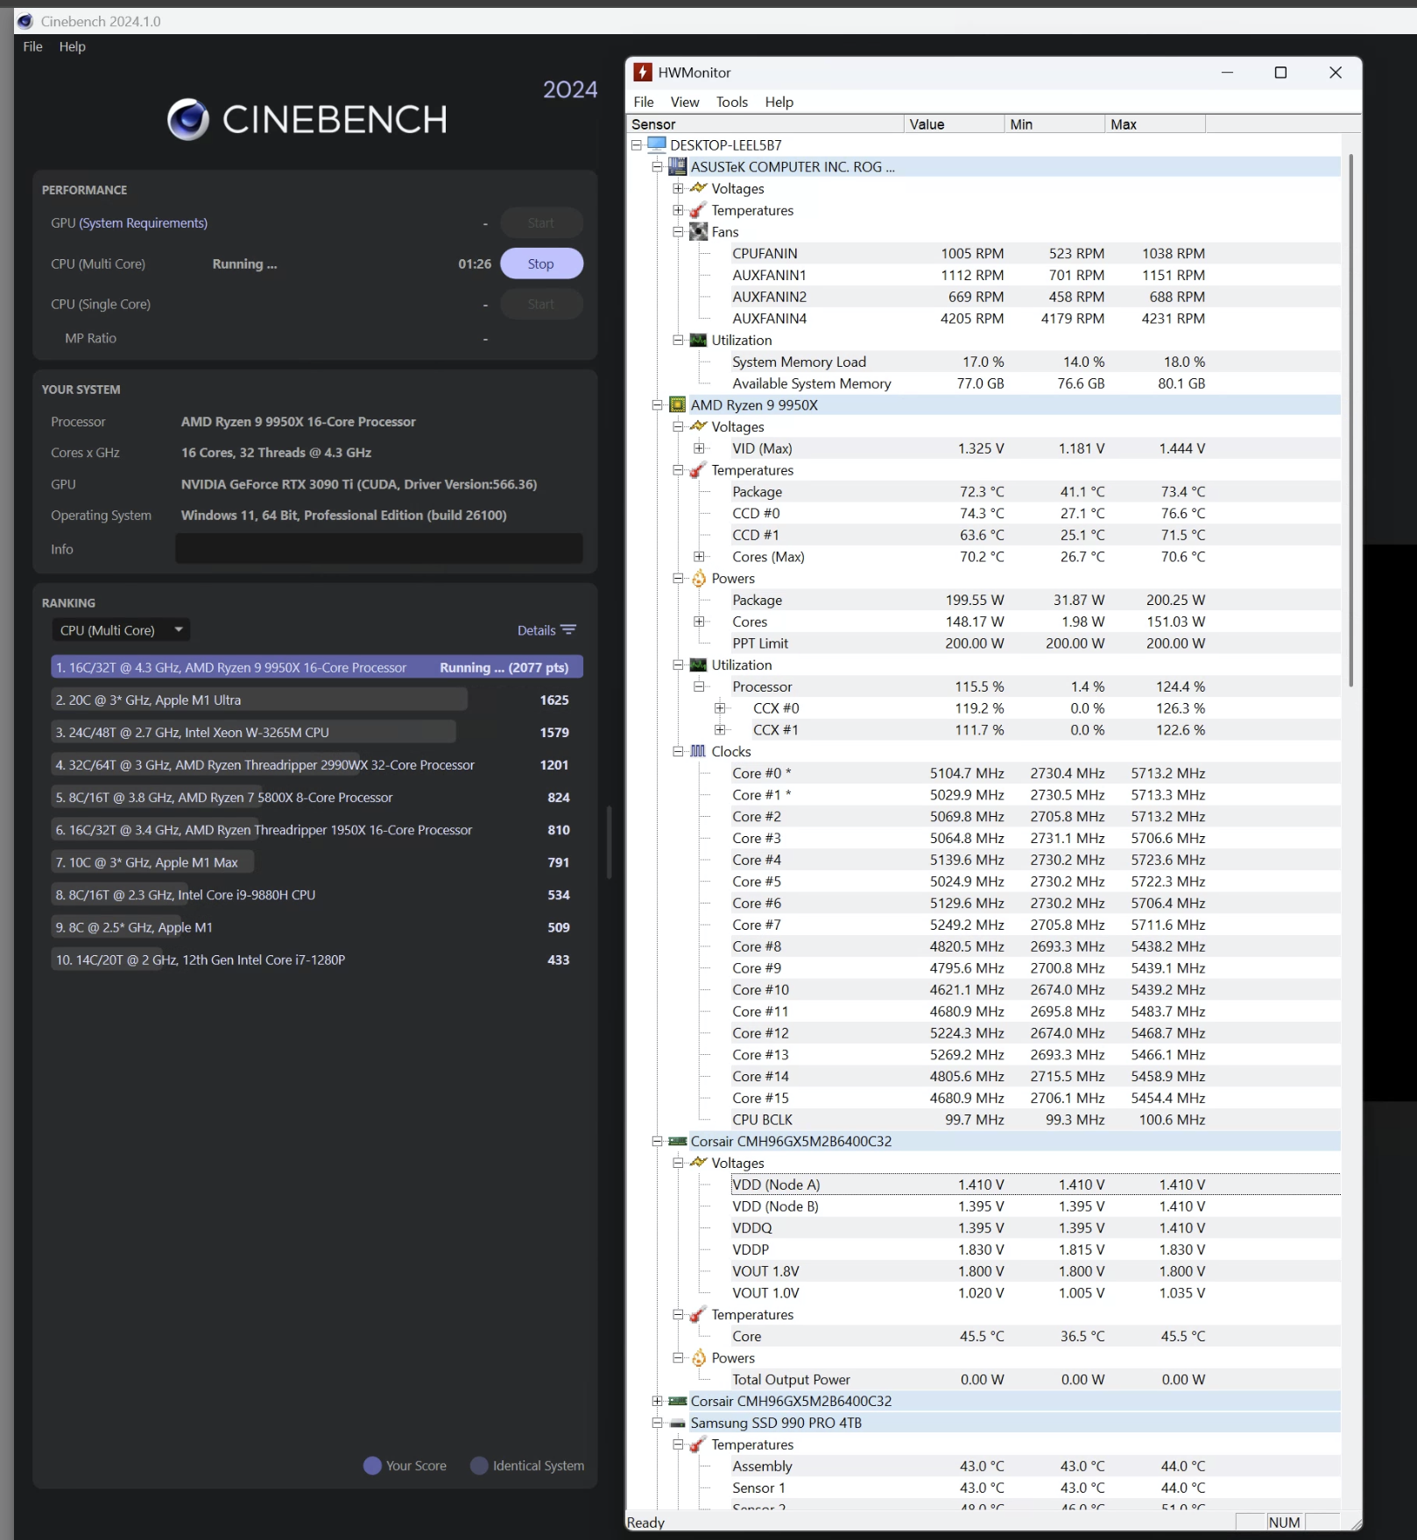This screenshot has width=1417, height=1540.
Task: Click the Value column header
Action: click(x=954, y=124)
